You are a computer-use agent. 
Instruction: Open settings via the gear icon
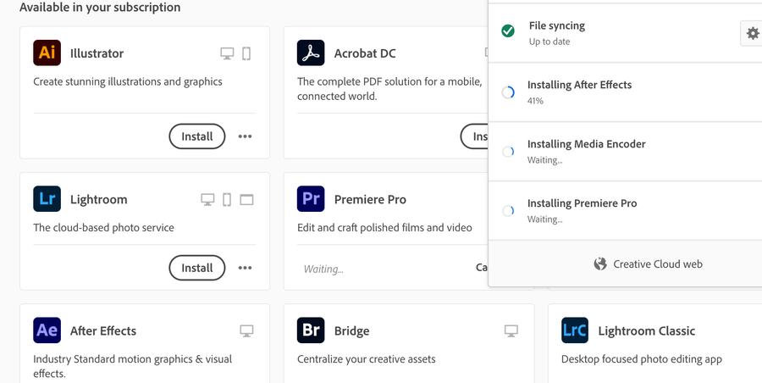[x=753, y=33]
